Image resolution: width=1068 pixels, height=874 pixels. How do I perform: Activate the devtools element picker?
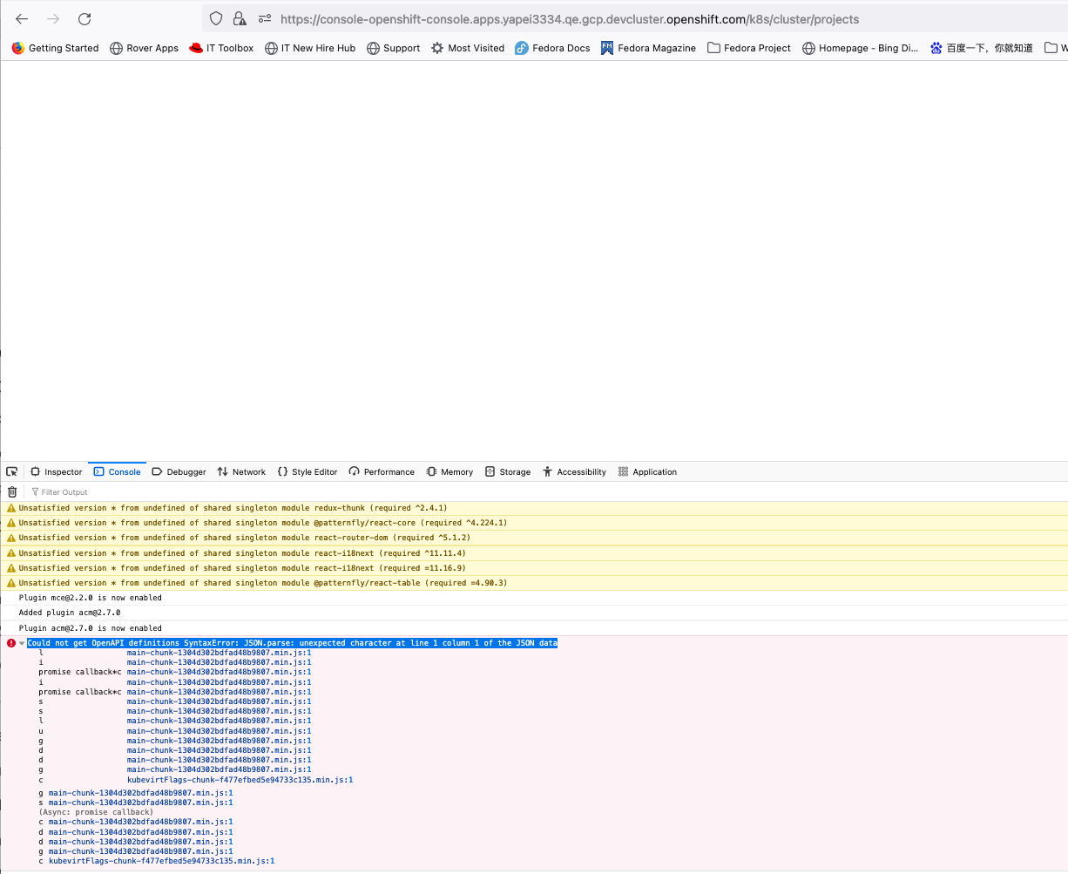coord(12,471)
